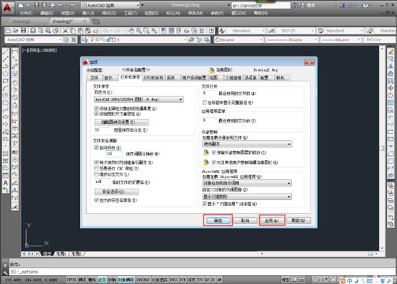Click the 安全选项 button

point(116,192)
